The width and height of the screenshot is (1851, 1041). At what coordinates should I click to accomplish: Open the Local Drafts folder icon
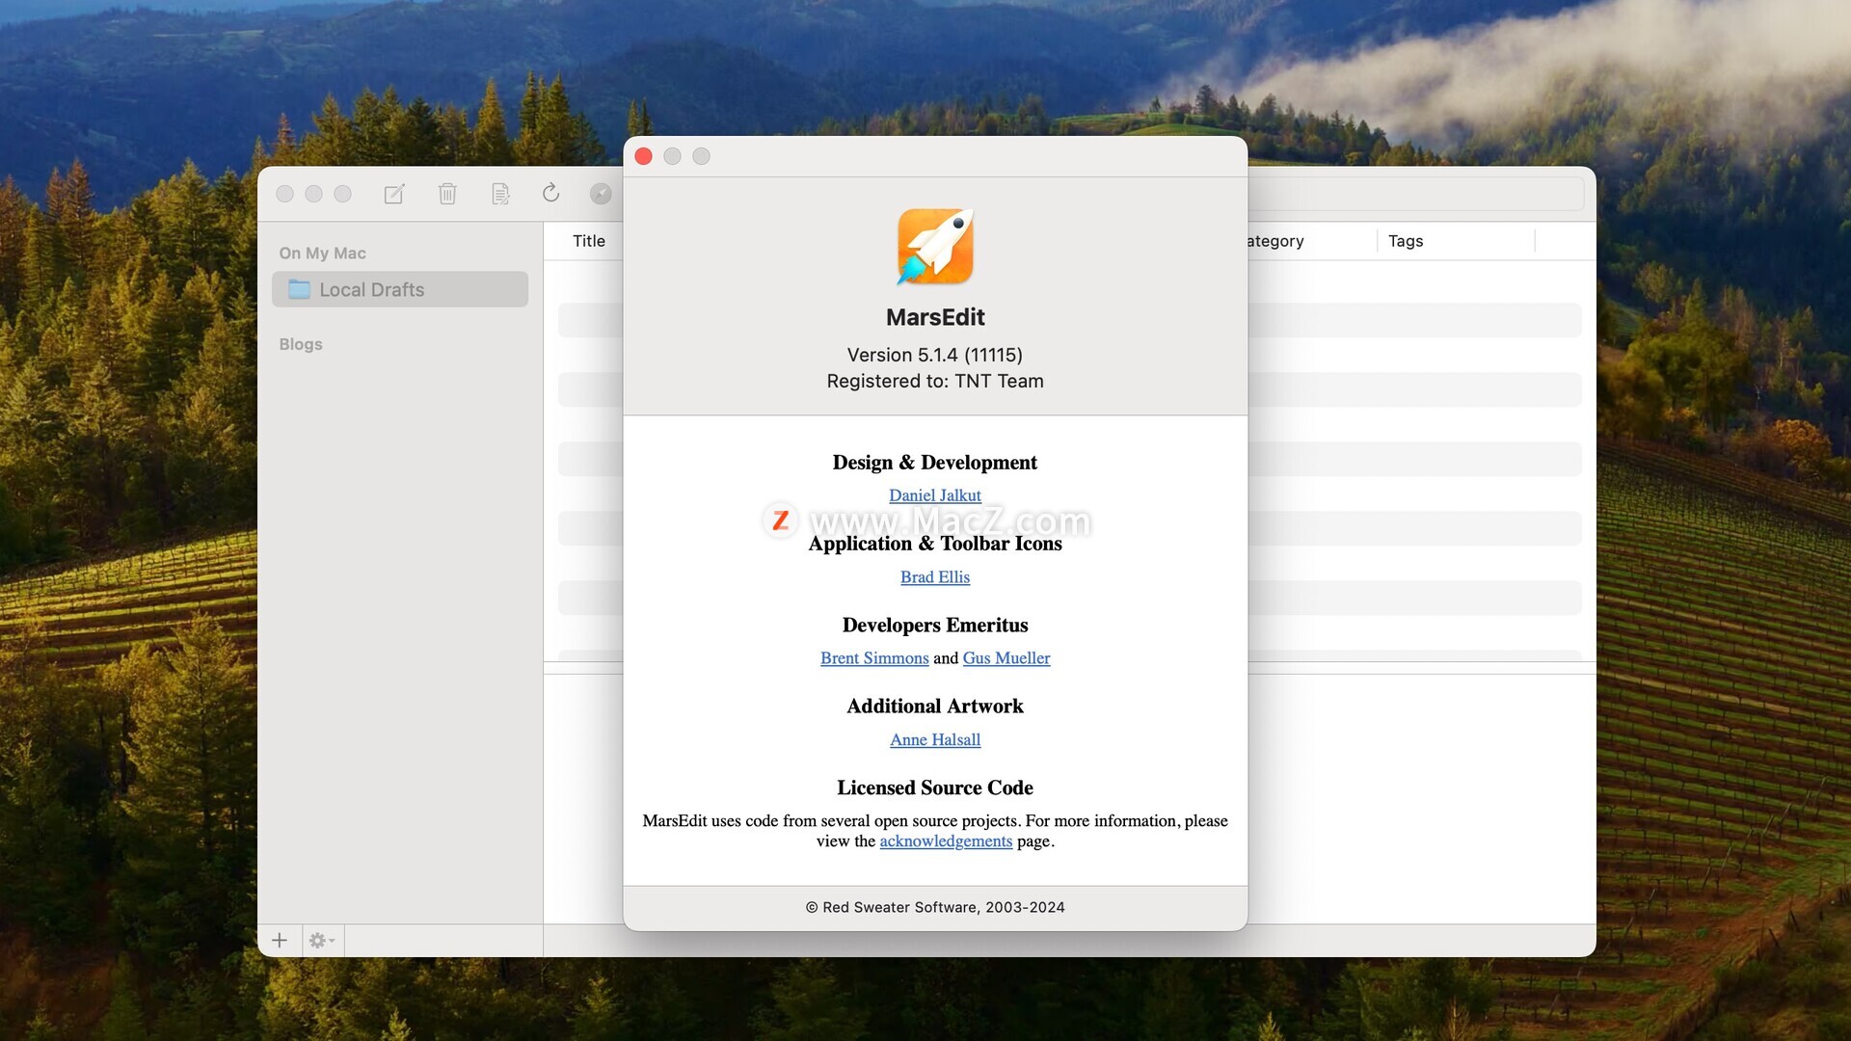pyautogui.click(x=299, y=288)
